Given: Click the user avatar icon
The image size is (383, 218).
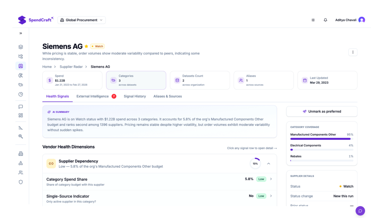Looking at the screenshot, I should 362,20.
